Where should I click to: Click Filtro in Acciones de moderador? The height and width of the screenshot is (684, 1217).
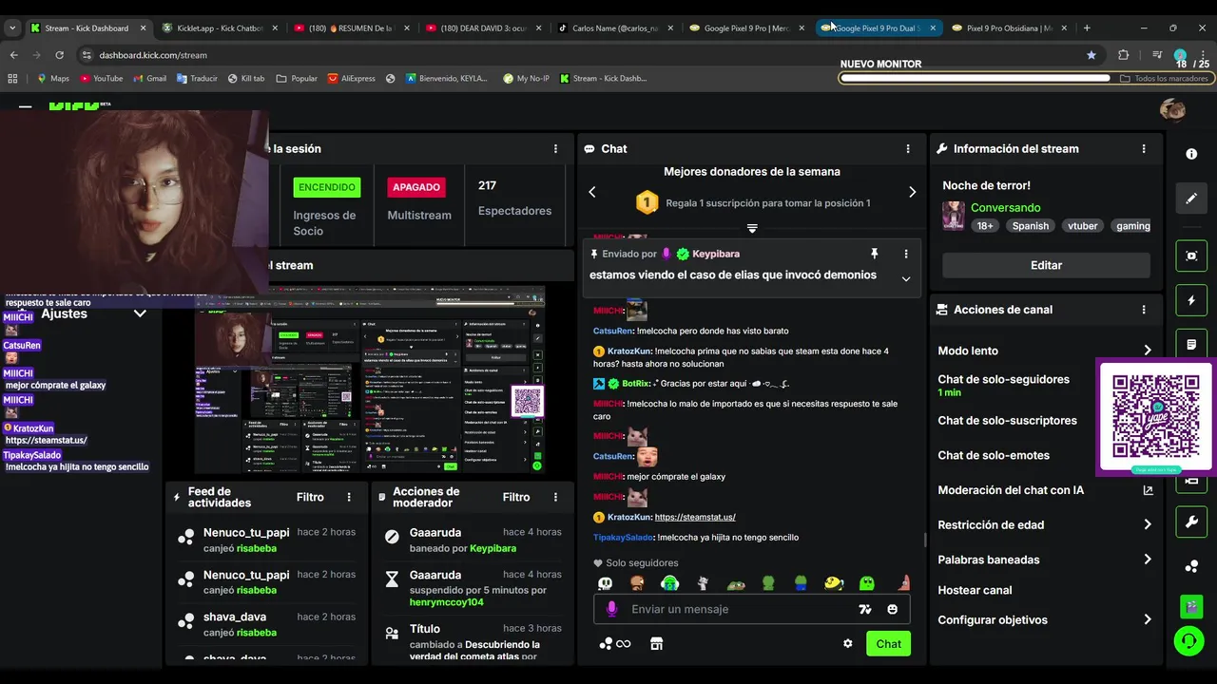click(516, 497)
